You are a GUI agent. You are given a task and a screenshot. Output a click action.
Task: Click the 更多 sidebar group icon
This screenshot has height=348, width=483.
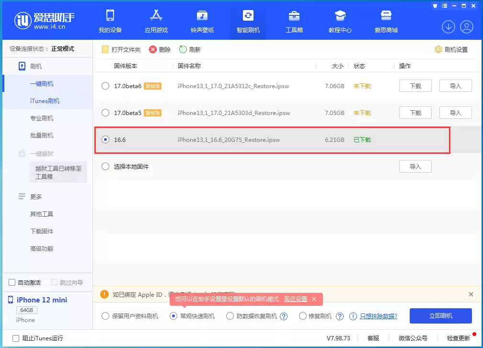[x=22, y=197]
